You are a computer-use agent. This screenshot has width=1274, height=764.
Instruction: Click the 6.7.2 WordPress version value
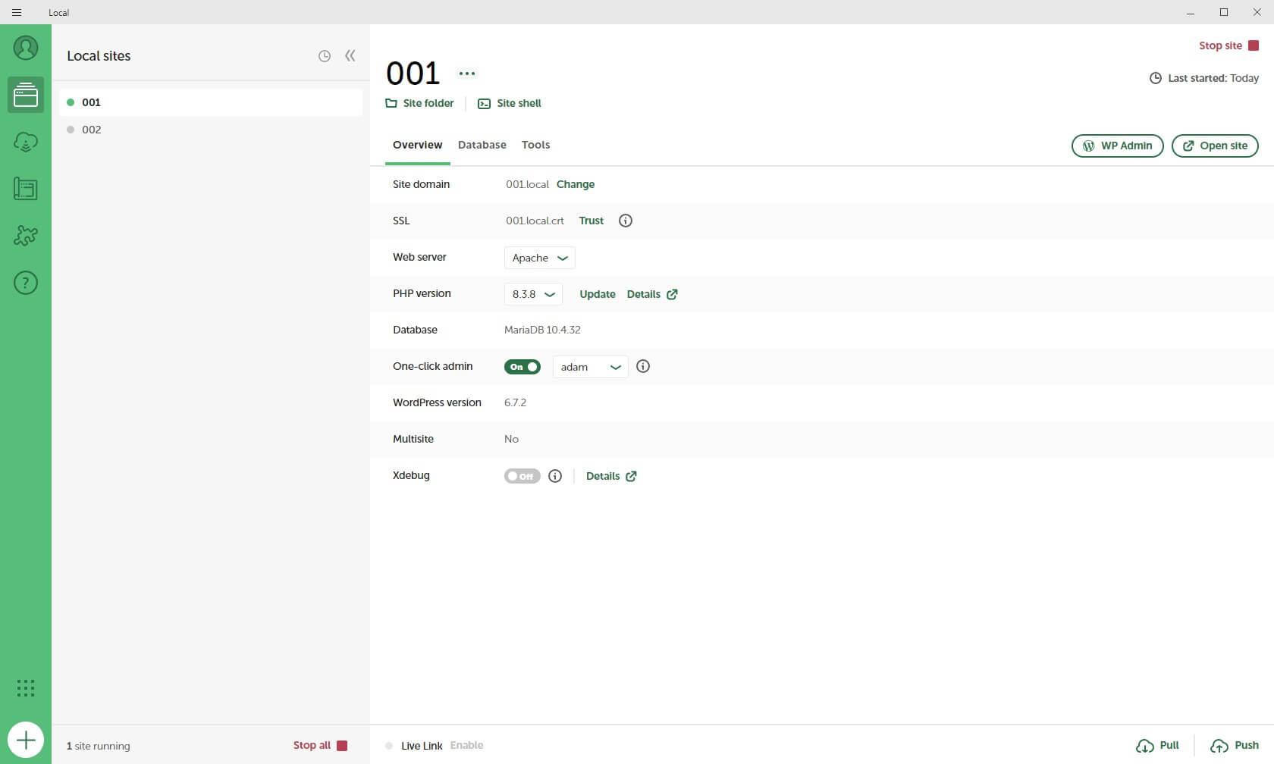pos(515,402)
